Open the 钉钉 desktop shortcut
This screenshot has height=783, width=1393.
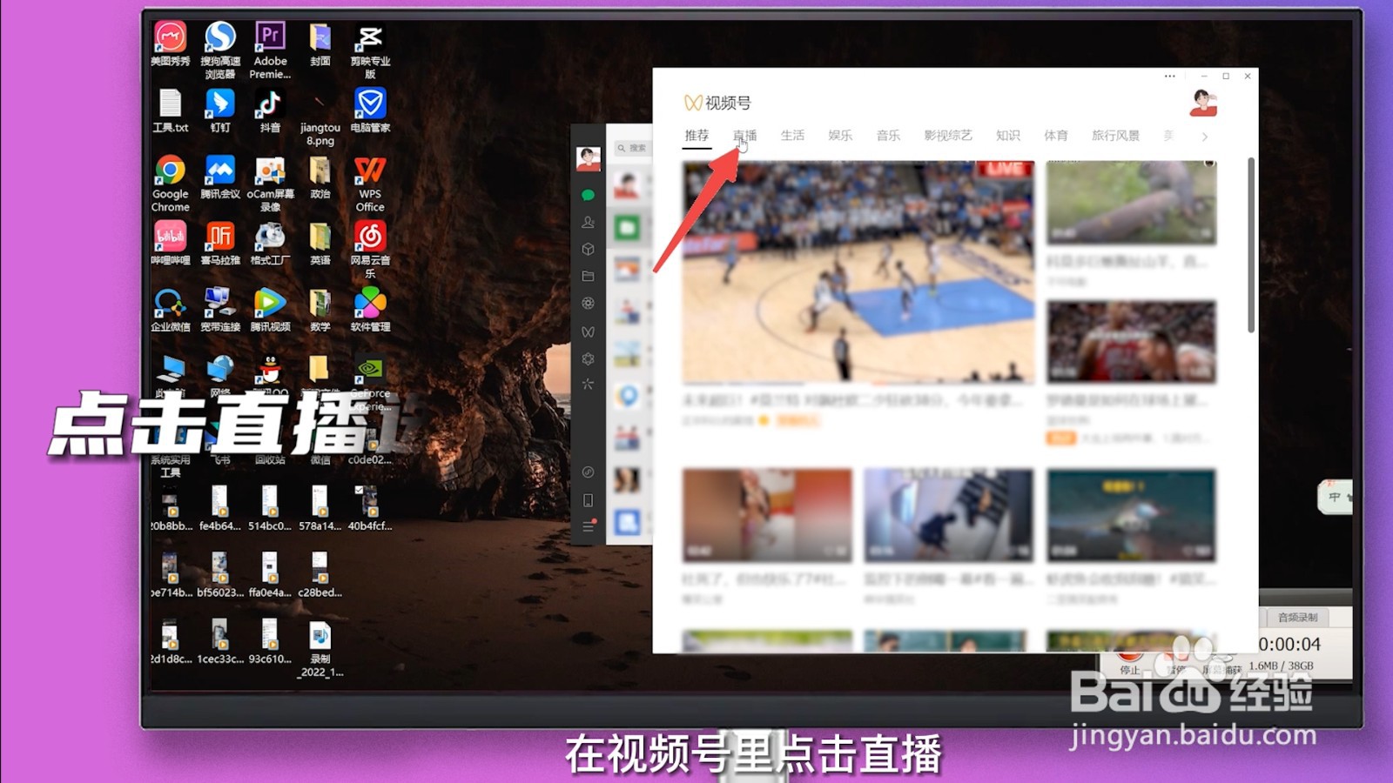click(x=219, y=110)
